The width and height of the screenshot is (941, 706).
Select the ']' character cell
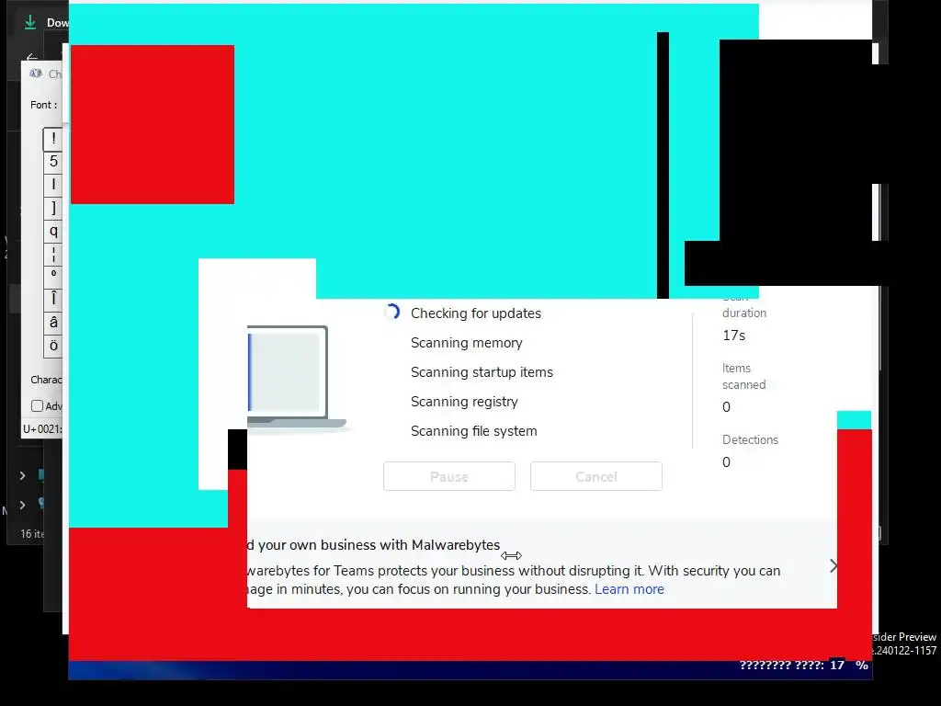[52, 208]
